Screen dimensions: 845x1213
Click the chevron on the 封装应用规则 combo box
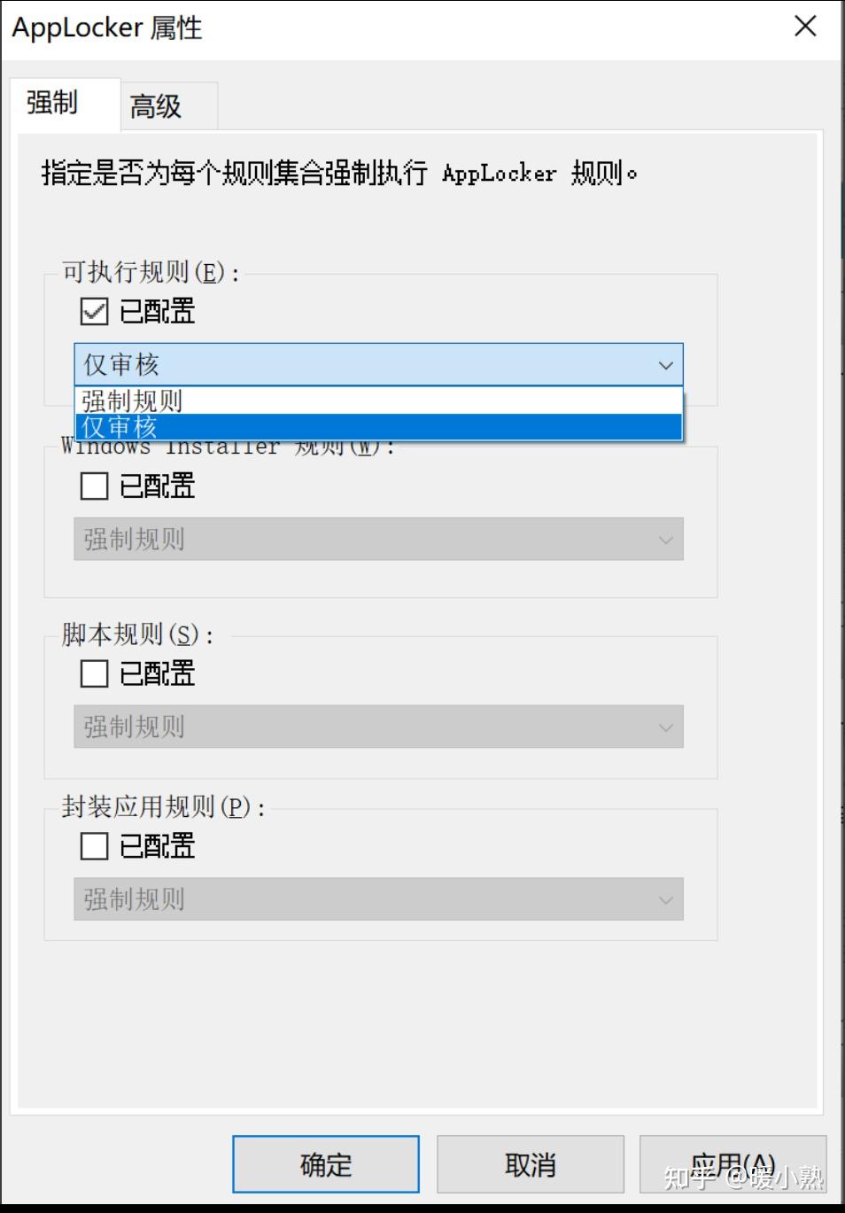click(x=665, y=899)
